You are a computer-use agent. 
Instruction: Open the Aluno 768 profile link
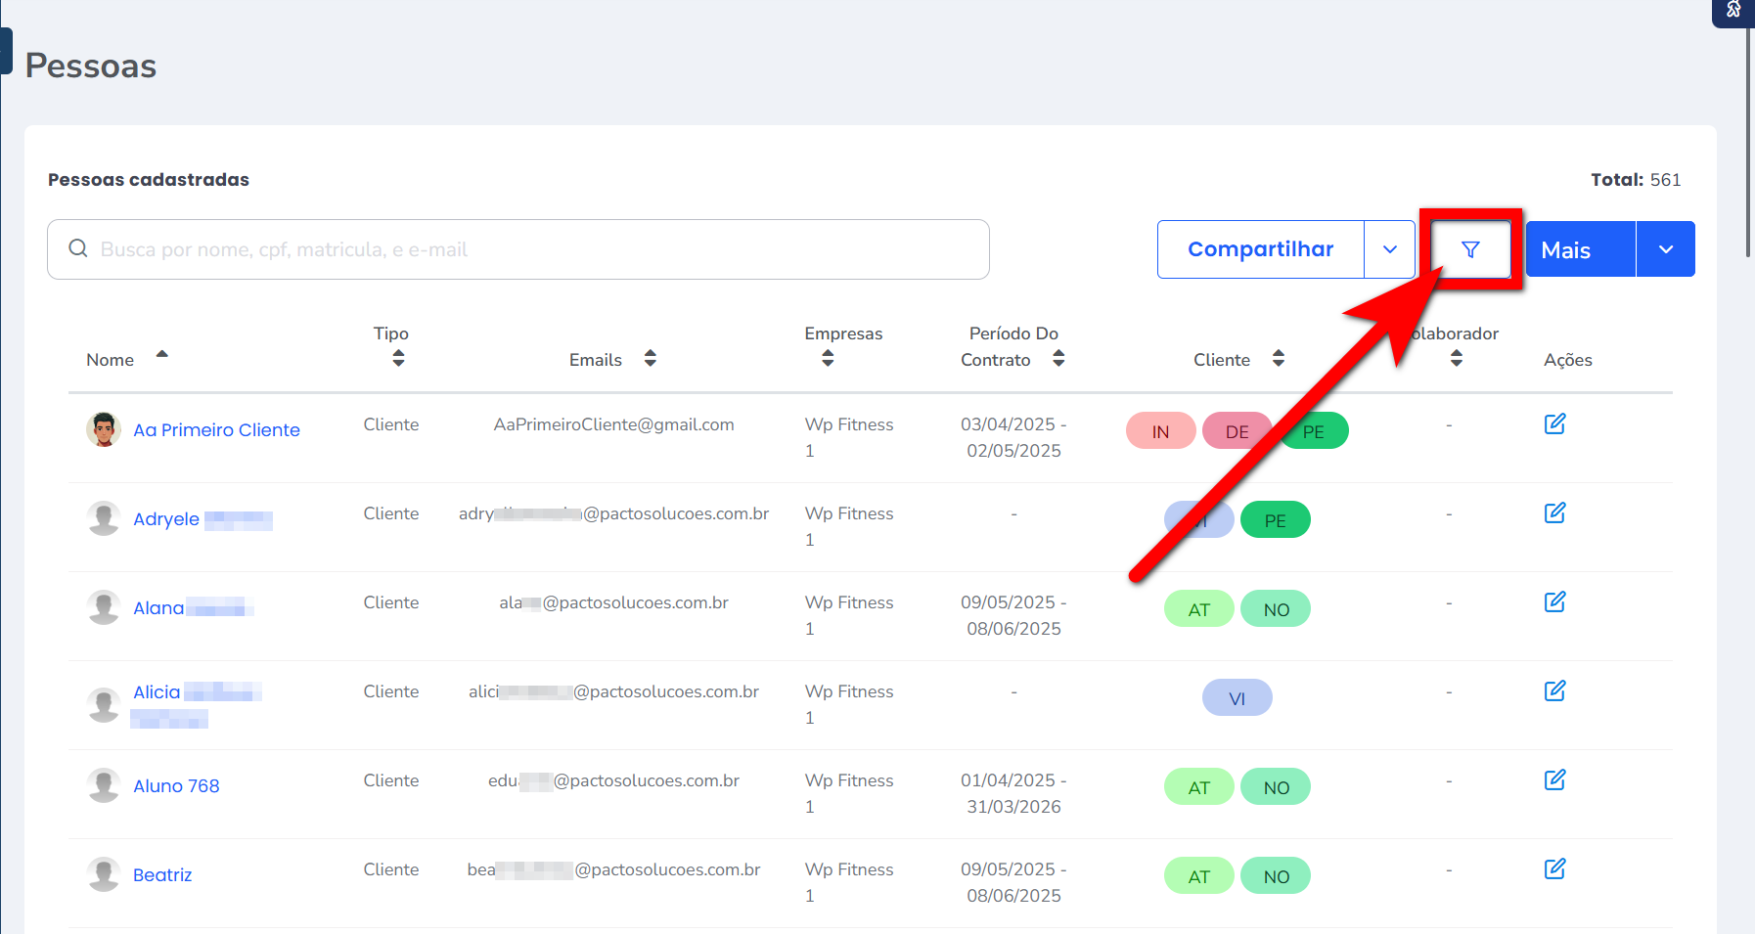click(x=176, y=786)
